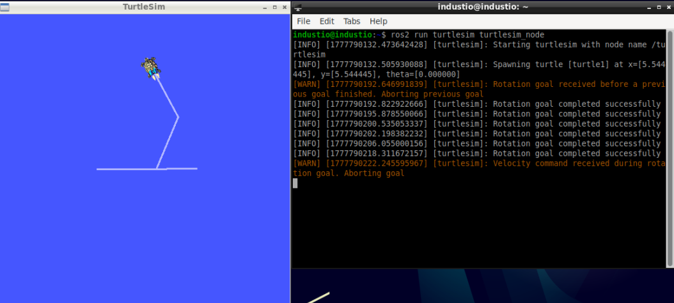The height and width of the screenshot is (303, 674).
Task: Click the log line with timestamp 1777790202.198382232
Action: pos(476,134)
